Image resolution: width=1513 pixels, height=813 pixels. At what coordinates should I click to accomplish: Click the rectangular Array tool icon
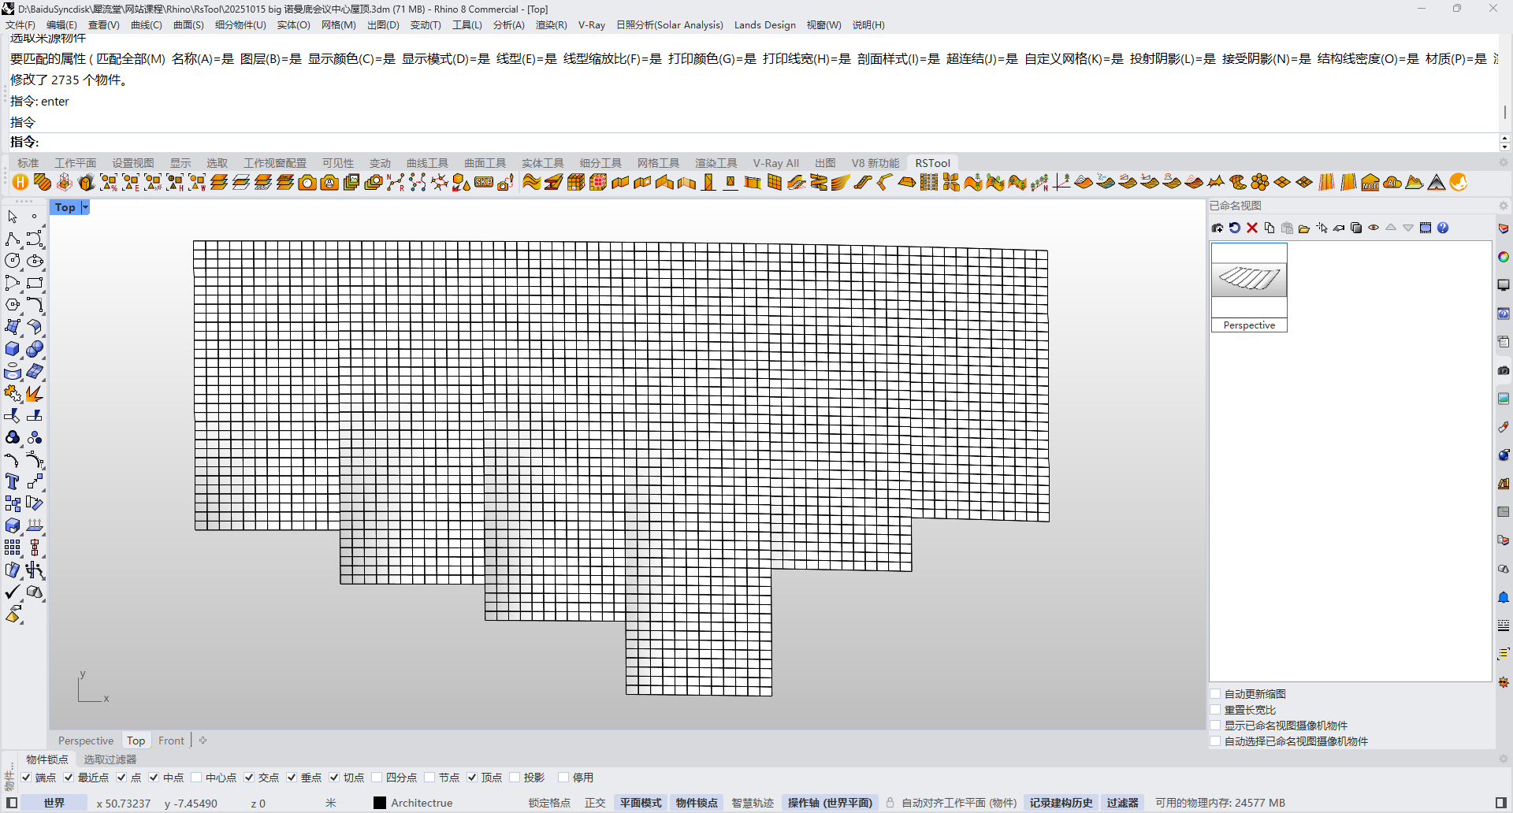point(13,548)
